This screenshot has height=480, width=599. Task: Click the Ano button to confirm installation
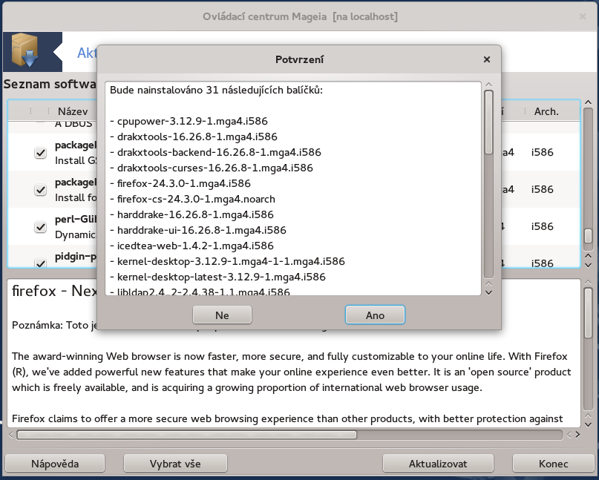click(x=375, y=315)
